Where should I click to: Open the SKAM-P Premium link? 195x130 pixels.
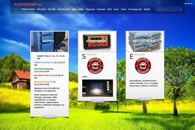coord(42,62)
